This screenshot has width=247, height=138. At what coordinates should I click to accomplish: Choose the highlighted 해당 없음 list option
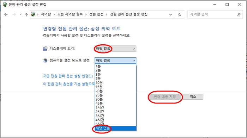pos(115,128)
